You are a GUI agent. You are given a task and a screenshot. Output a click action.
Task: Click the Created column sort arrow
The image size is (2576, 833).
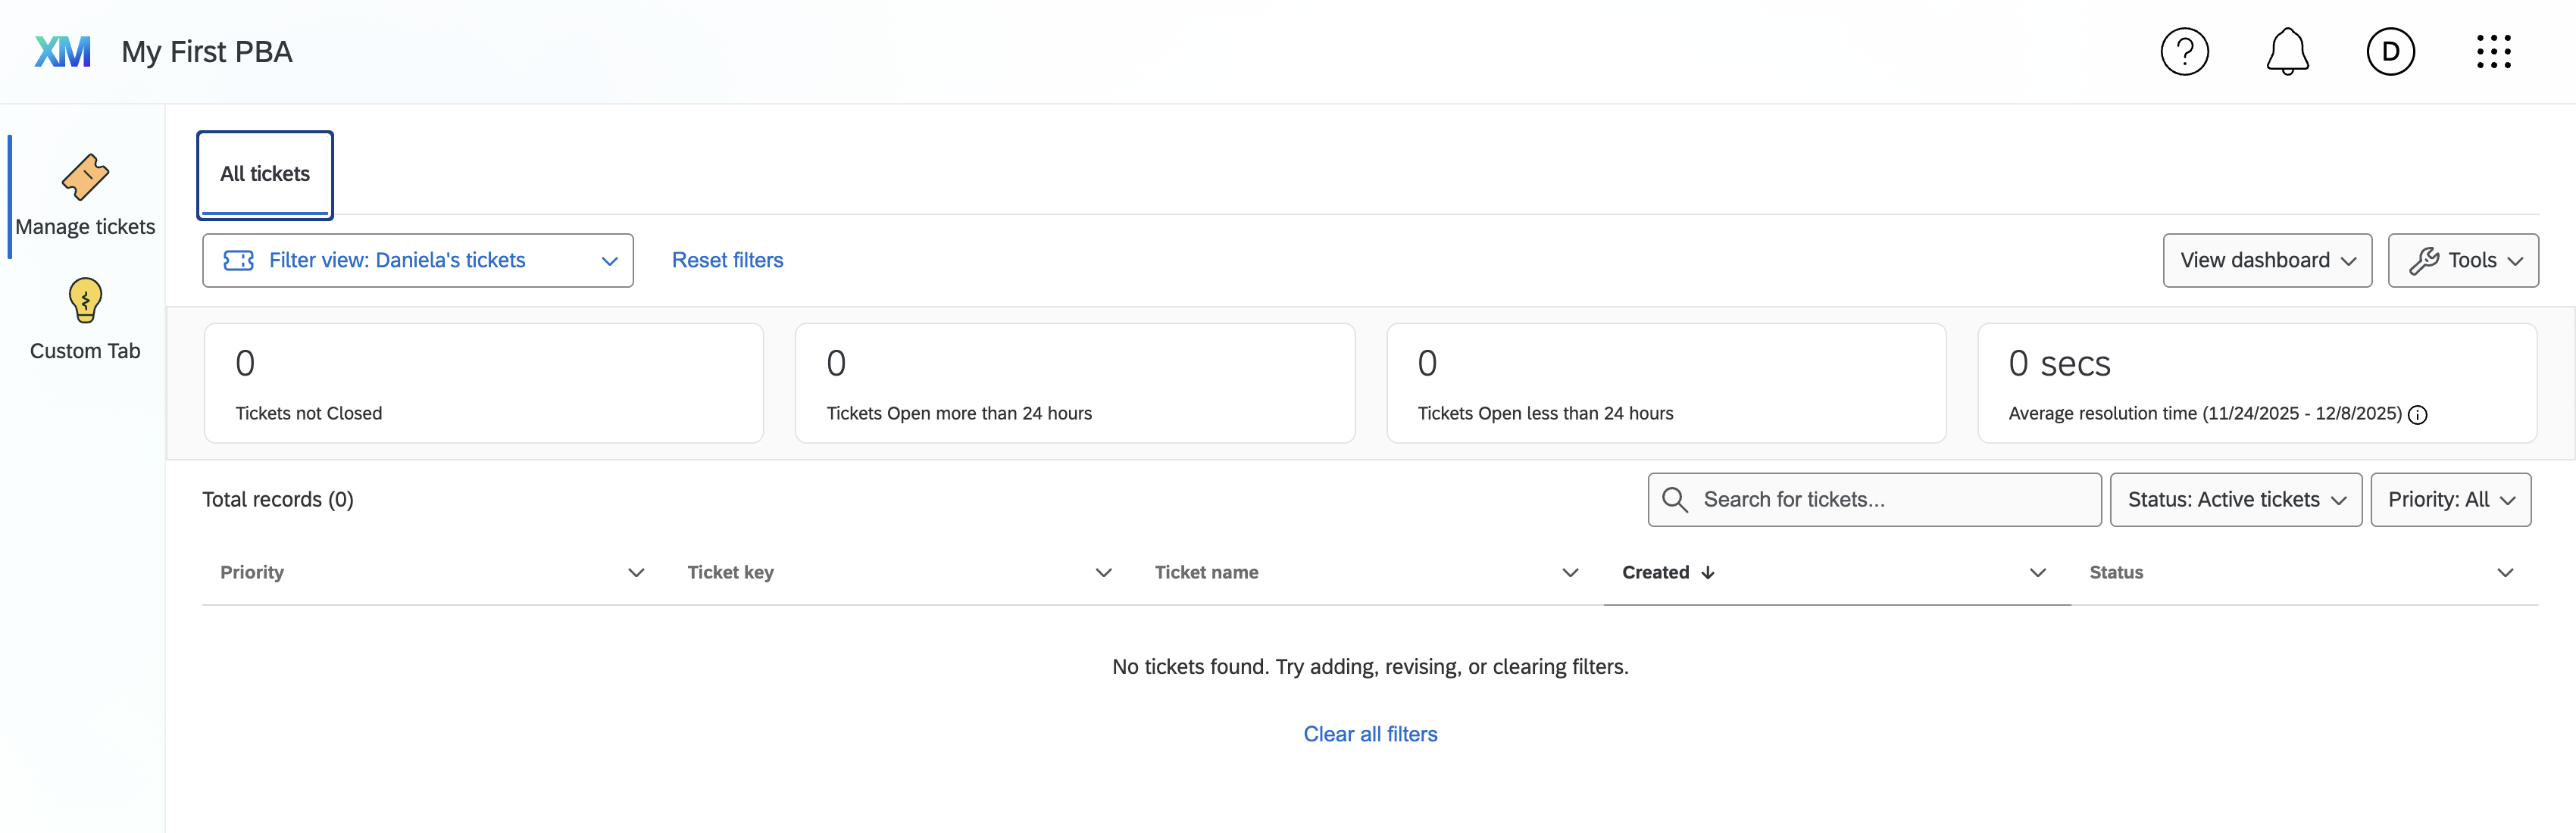[1708, 572]
